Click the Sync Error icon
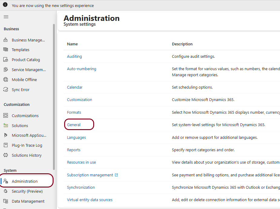This screenshot has height=209, width=280. tap(5, 90)
